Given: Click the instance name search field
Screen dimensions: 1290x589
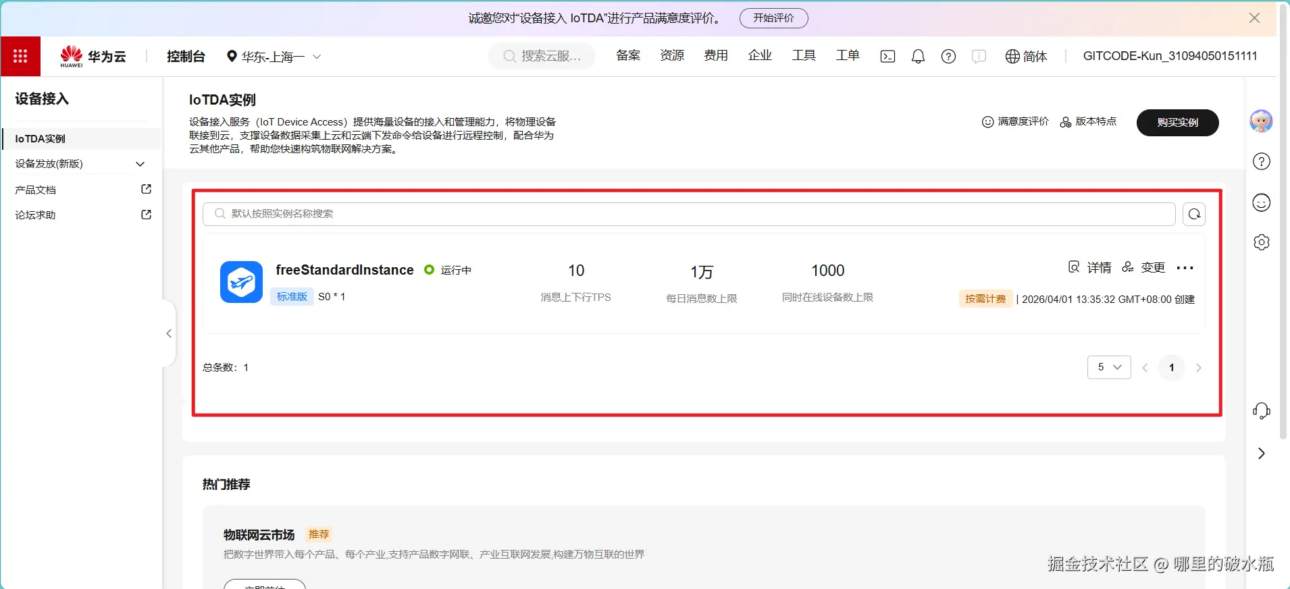Looking at the screenshot, I should (689, 214).
